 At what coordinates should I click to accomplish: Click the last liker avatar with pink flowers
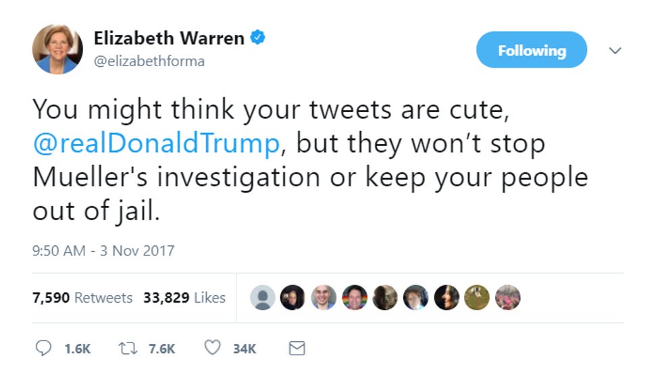pyautogui.click(x=507, y=298)
